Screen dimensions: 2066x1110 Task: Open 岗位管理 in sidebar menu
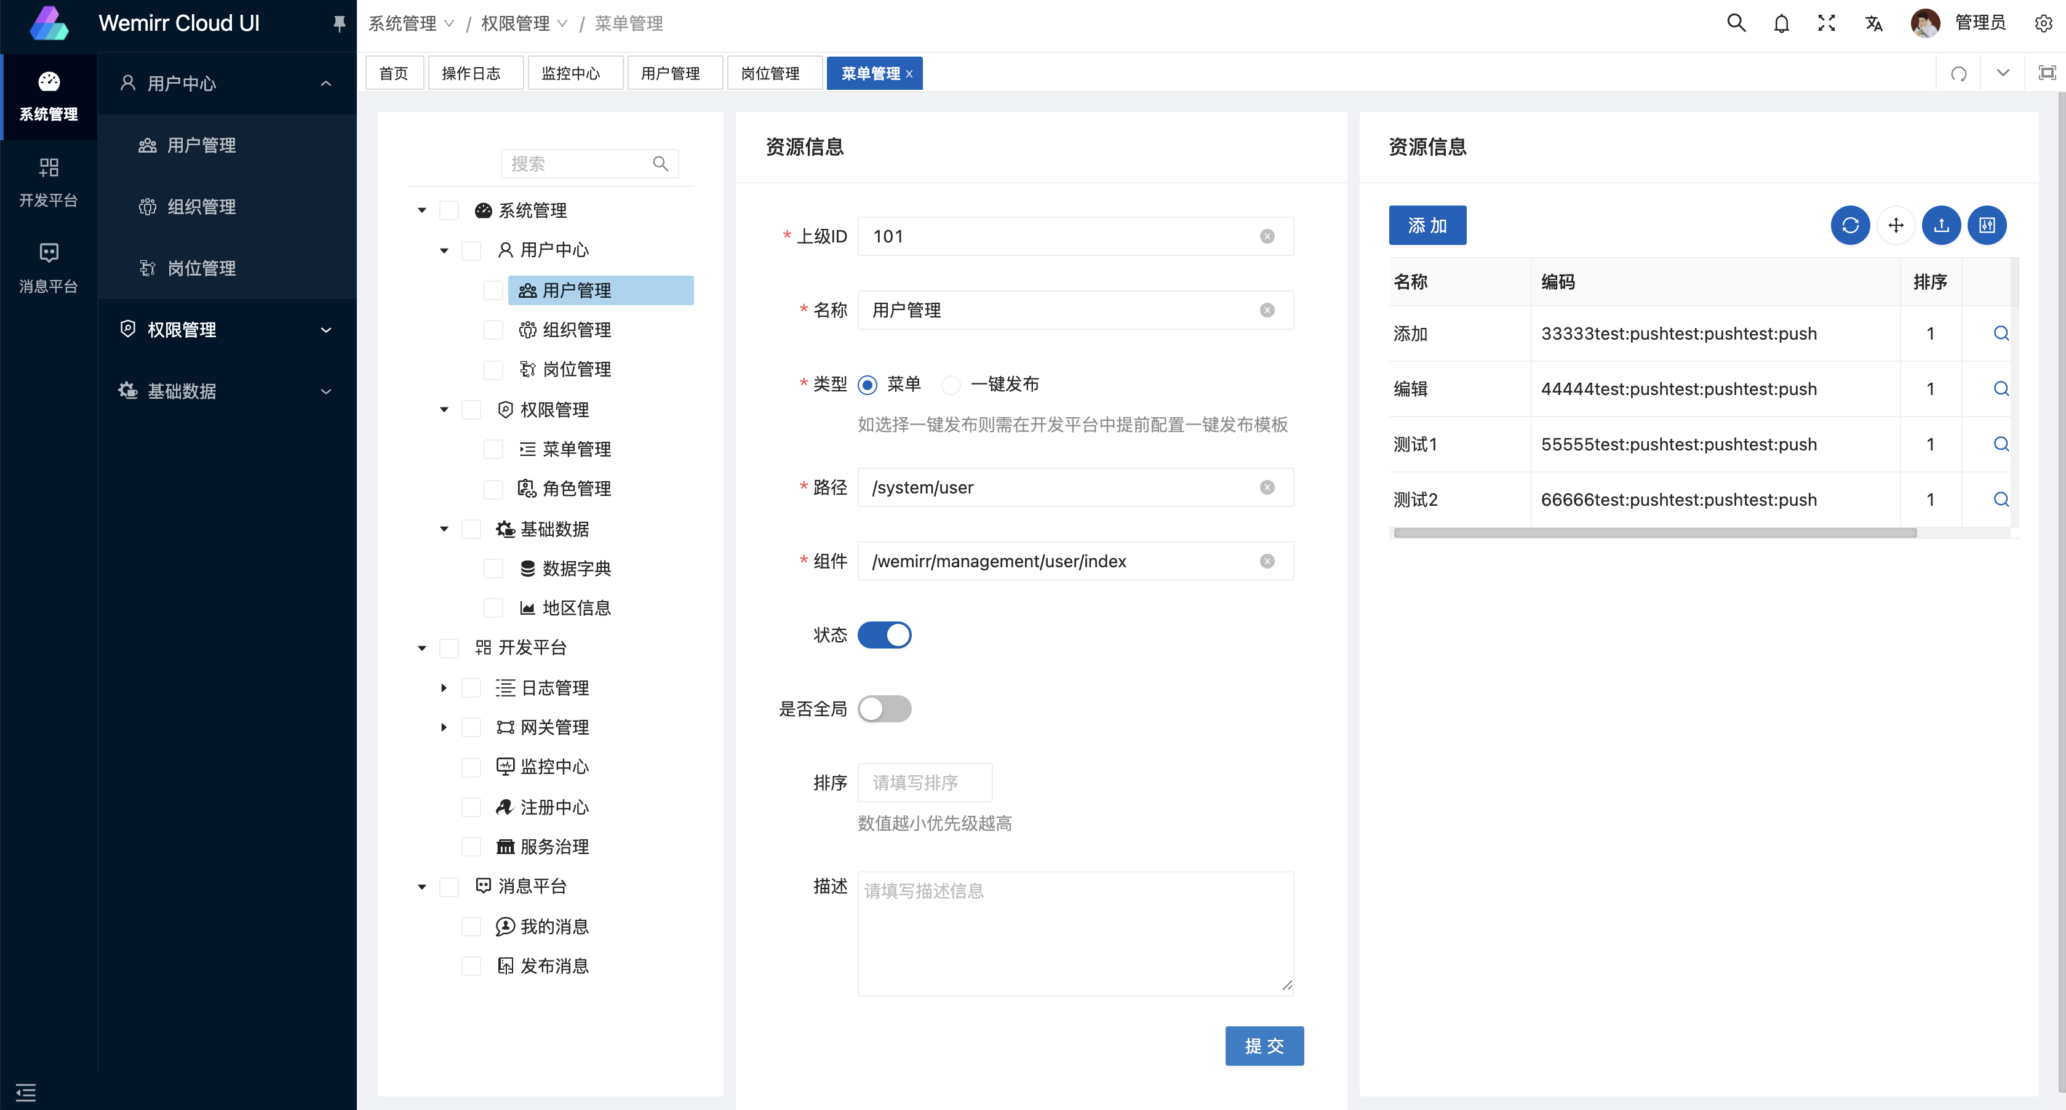(x=201, y=269)
